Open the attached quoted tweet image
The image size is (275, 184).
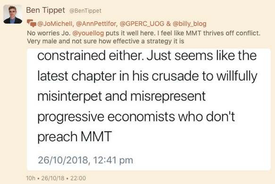149,109
